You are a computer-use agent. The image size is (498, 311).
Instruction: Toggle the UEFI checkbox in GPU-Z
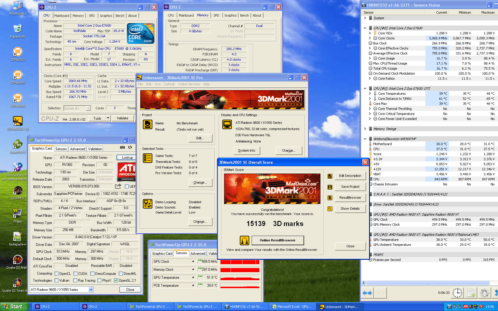coord(127,186)
